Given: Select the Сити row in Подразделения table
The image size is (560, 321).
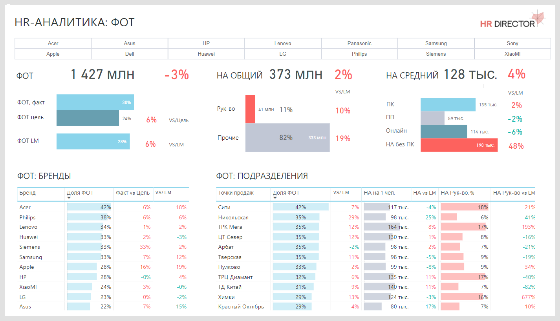Looking at the screenshot, I should [x=376, y=207].
